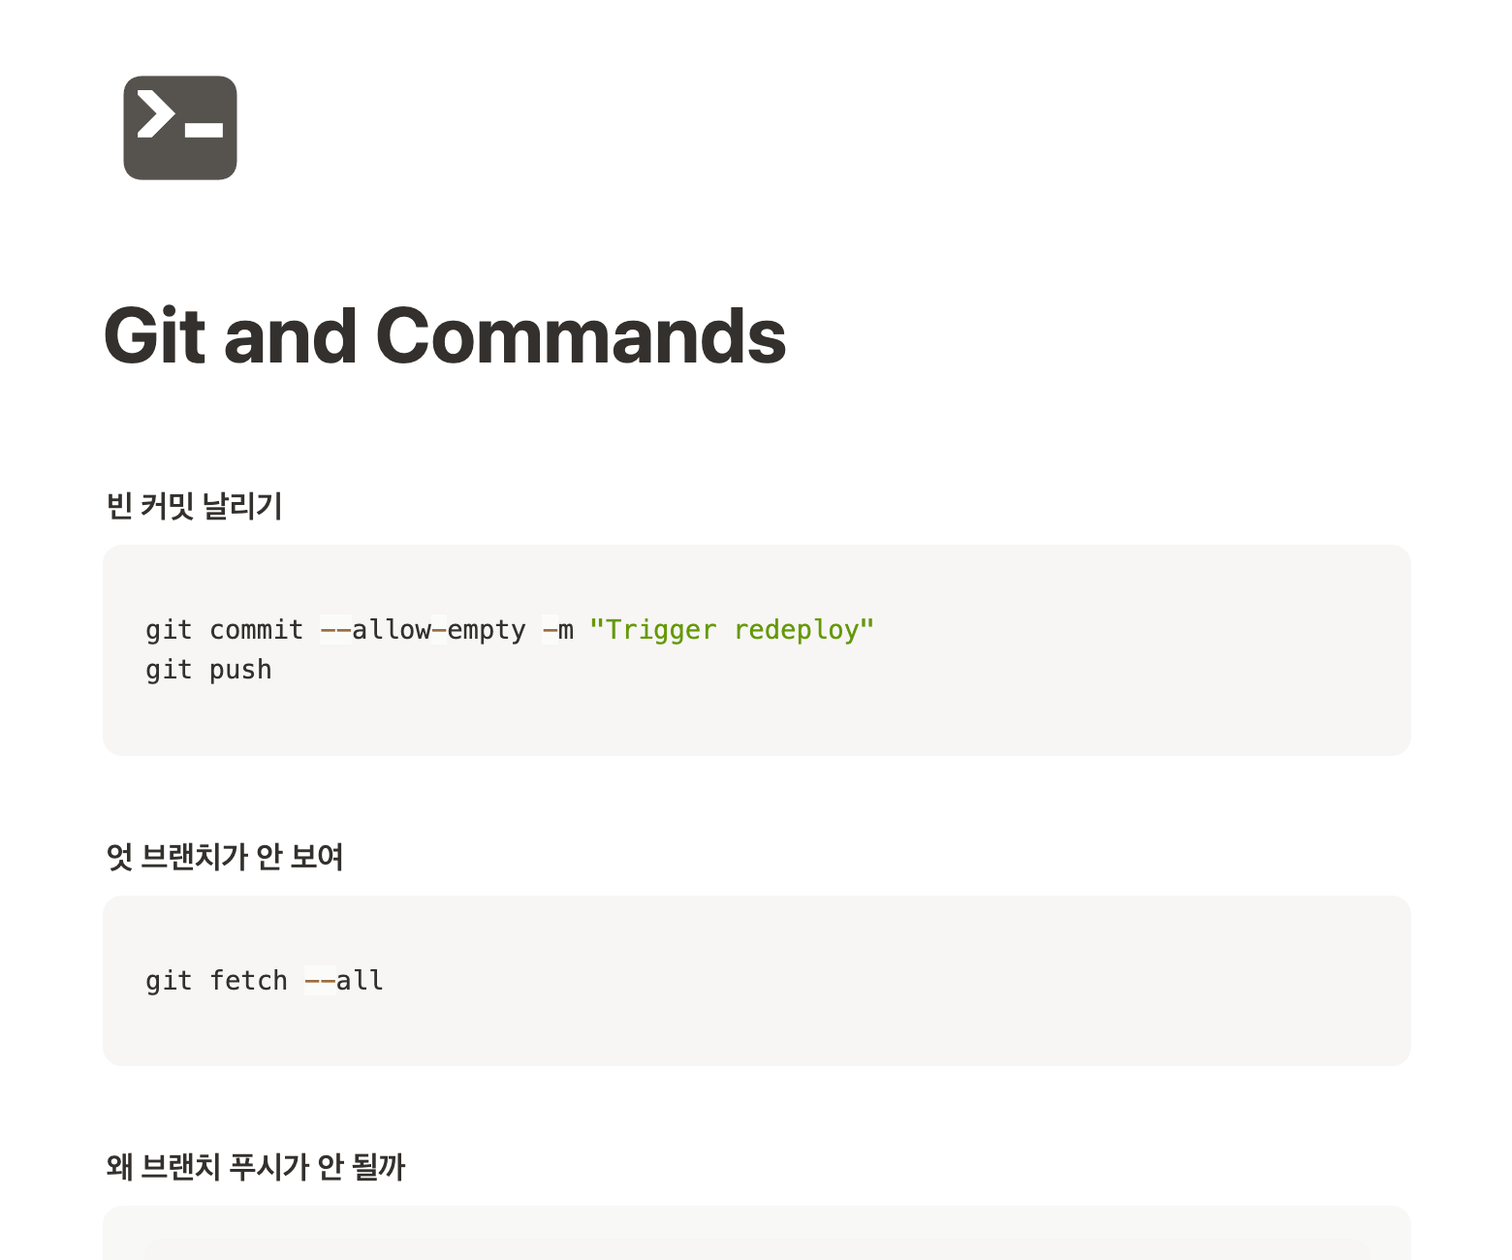Click the word "fetch" in code block
Screen dimensions: 1512x1260
pyautogui.click(x=249, y=981)
